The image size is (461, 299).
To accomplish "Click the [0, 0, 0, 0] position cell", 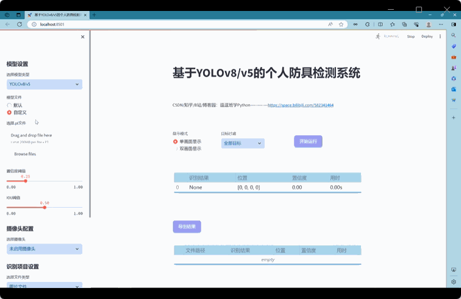I will point(249,188).
